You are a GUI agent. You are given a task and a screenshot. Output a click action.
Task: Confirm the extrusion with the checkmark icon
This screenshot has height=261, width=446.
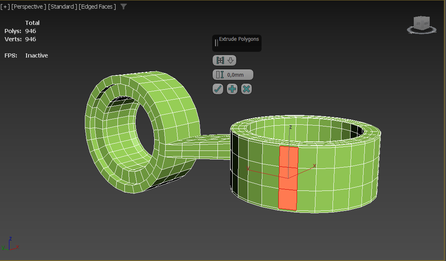[217, 89]
